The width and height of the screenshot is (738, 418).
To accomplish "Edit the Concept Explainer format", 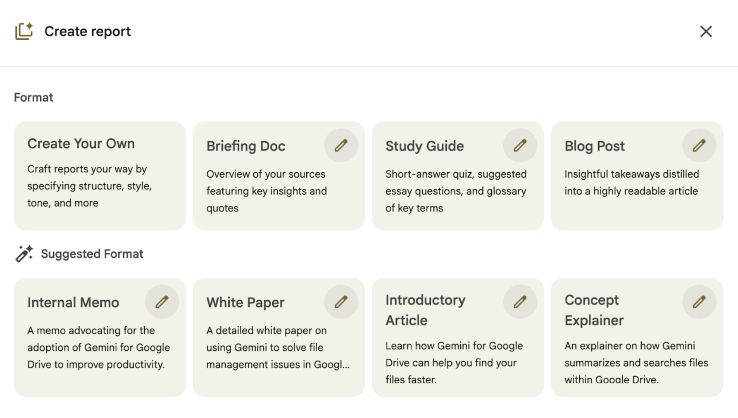I will point(699,302).
